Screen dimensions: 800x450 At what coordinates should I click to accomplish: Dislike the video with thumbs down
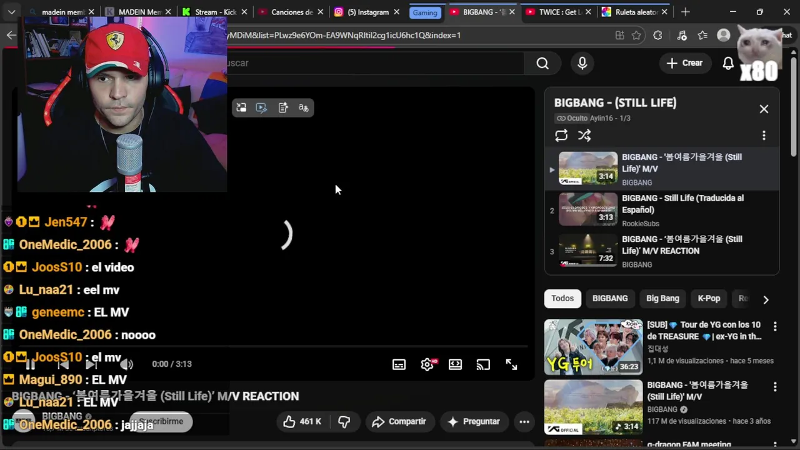[x=344, y=422]
